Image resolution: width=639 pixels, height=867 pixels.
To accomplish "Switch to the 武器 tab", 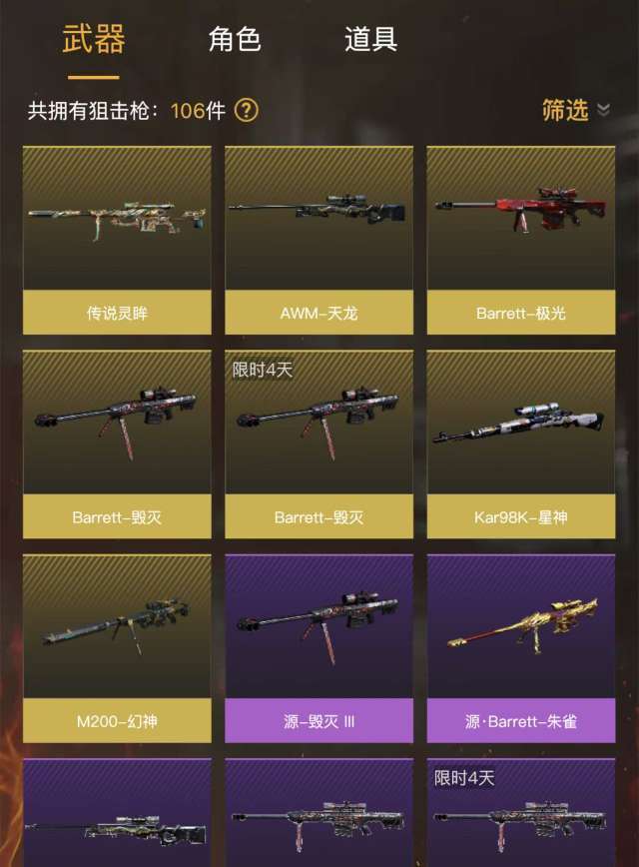I will tap(94, 39).
